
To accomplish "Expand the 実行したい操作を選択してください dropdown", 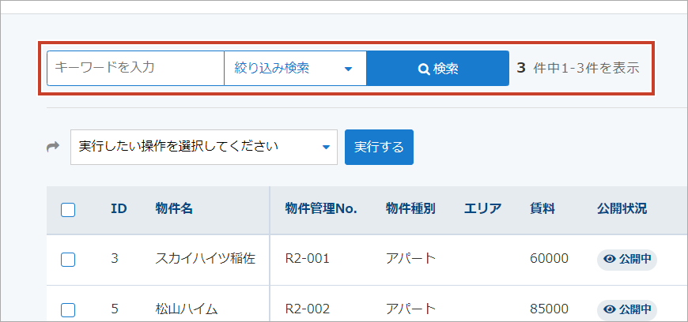I will click(203, 147).
